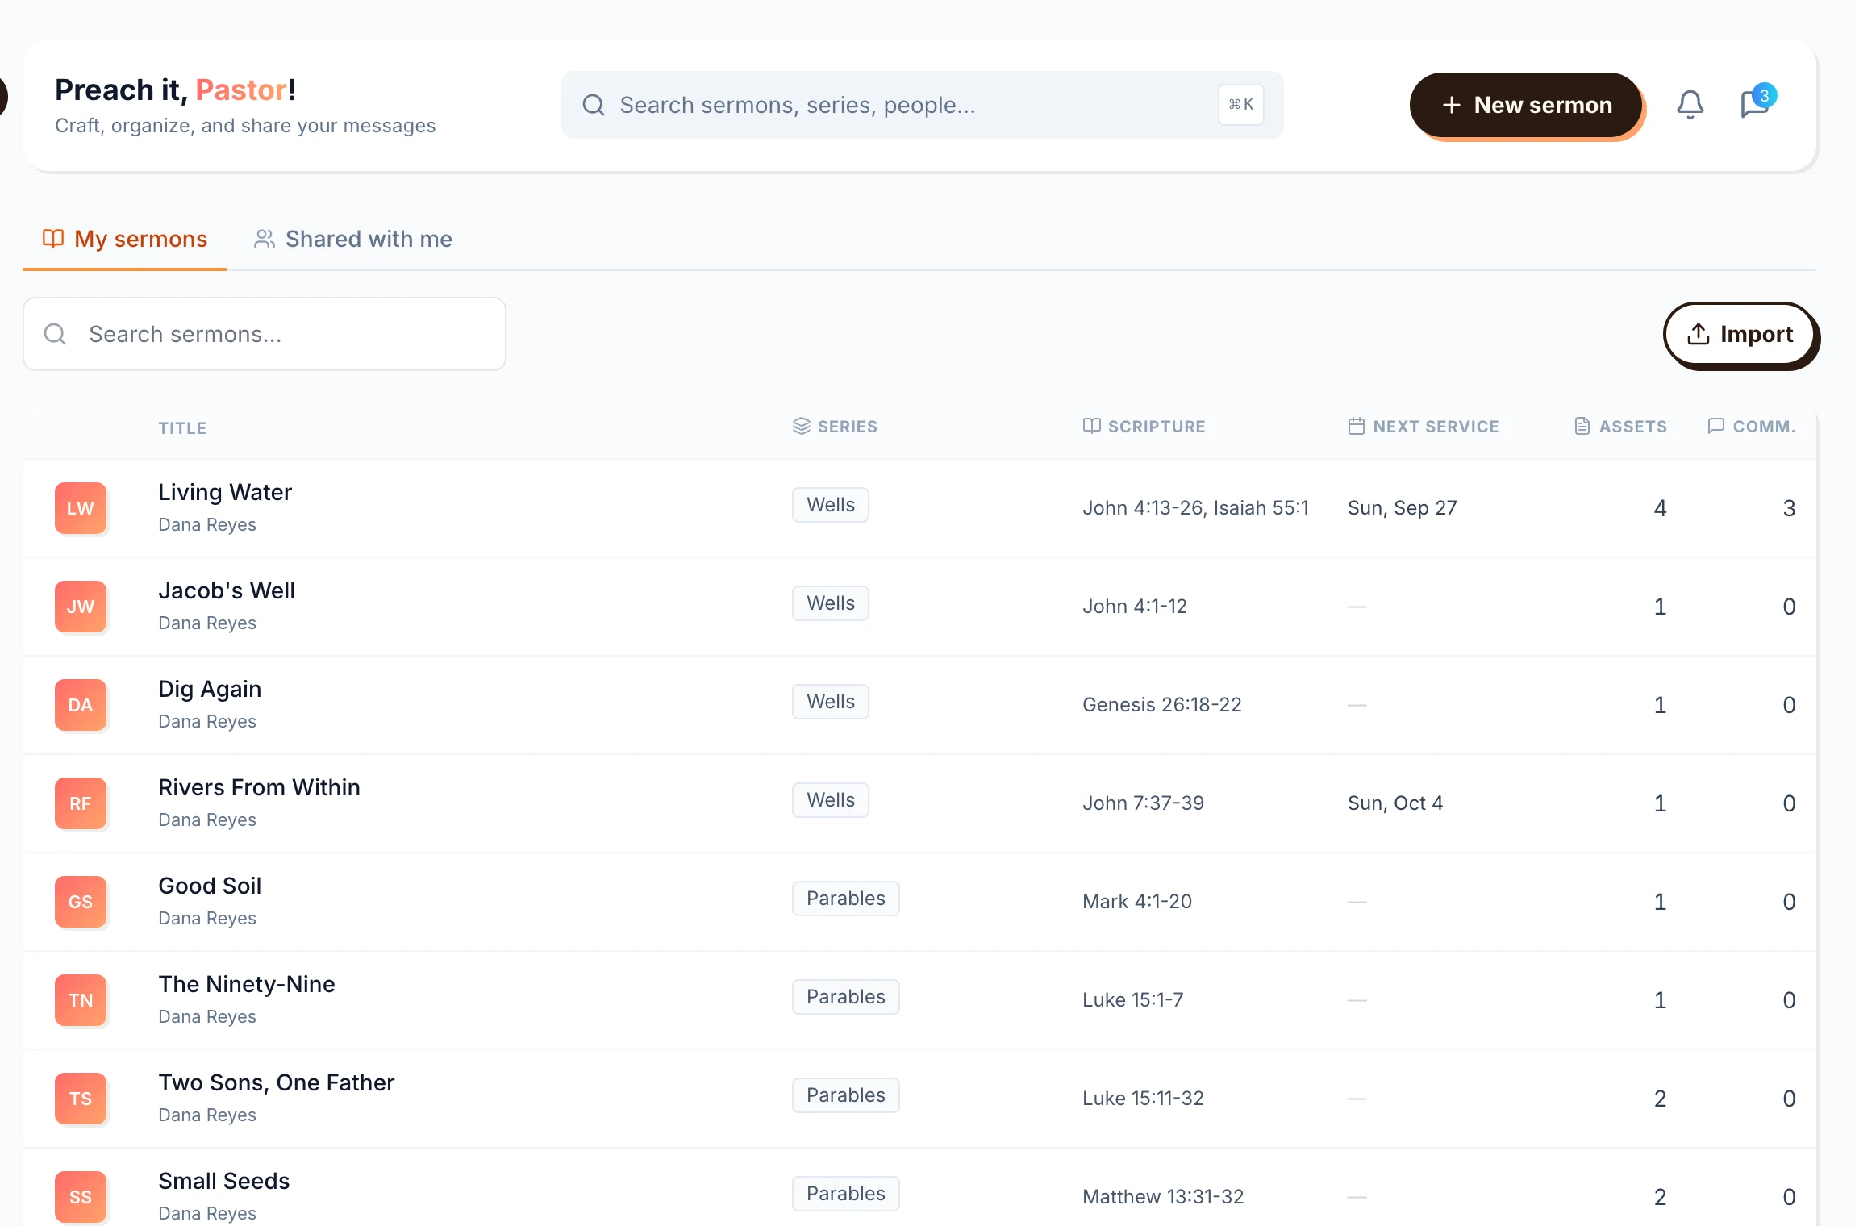Image resolution: width=1855 pixels, height=1226 pixels.
Task: Click the SS avatar for Small Seeds
Action: (x=81, y=1197)
